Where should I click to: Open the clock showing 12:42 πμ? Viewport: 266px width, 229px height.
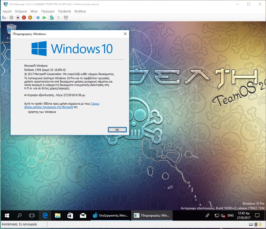(244, 215)
